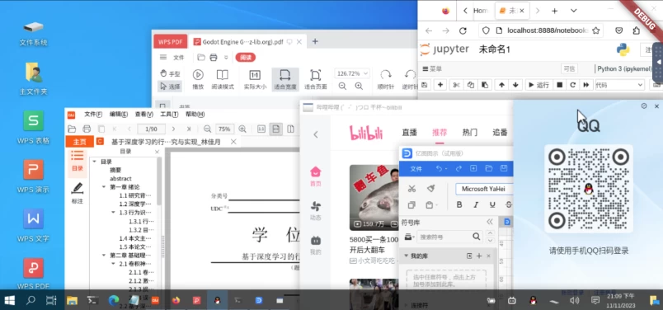Click the 可信 trusted button in Jupyter

(x=569, y=69)
